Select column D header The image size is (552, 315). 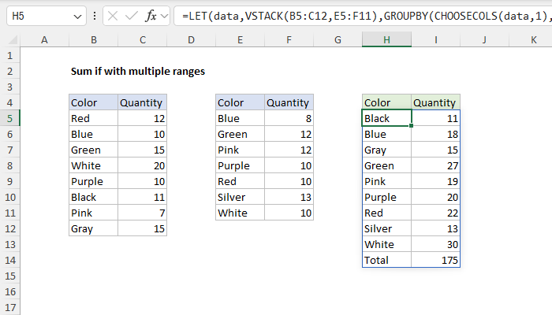191,39
